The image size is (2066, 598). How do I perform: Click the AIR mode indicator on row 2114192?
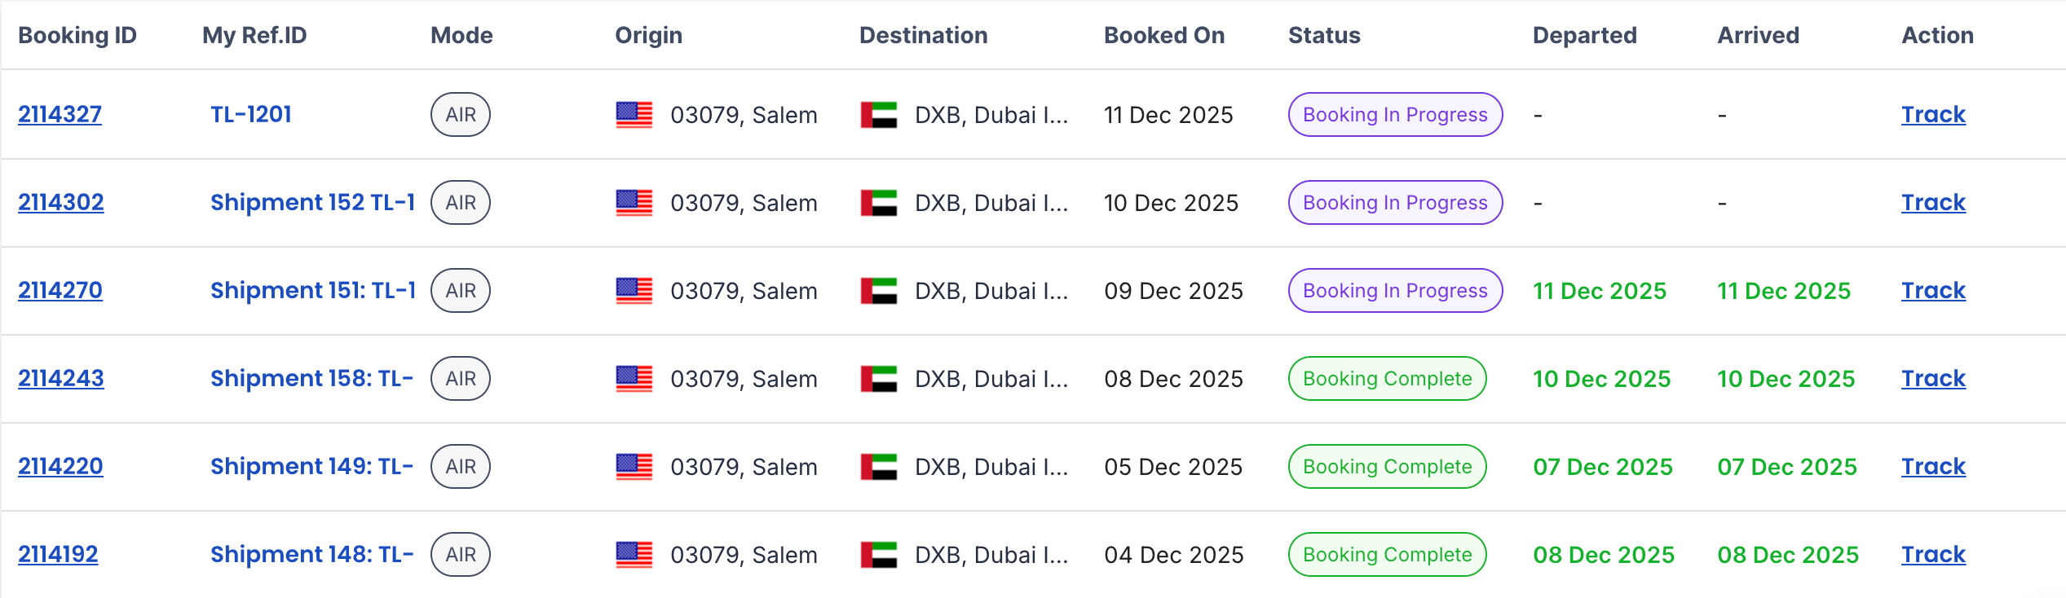pos(461,554)
